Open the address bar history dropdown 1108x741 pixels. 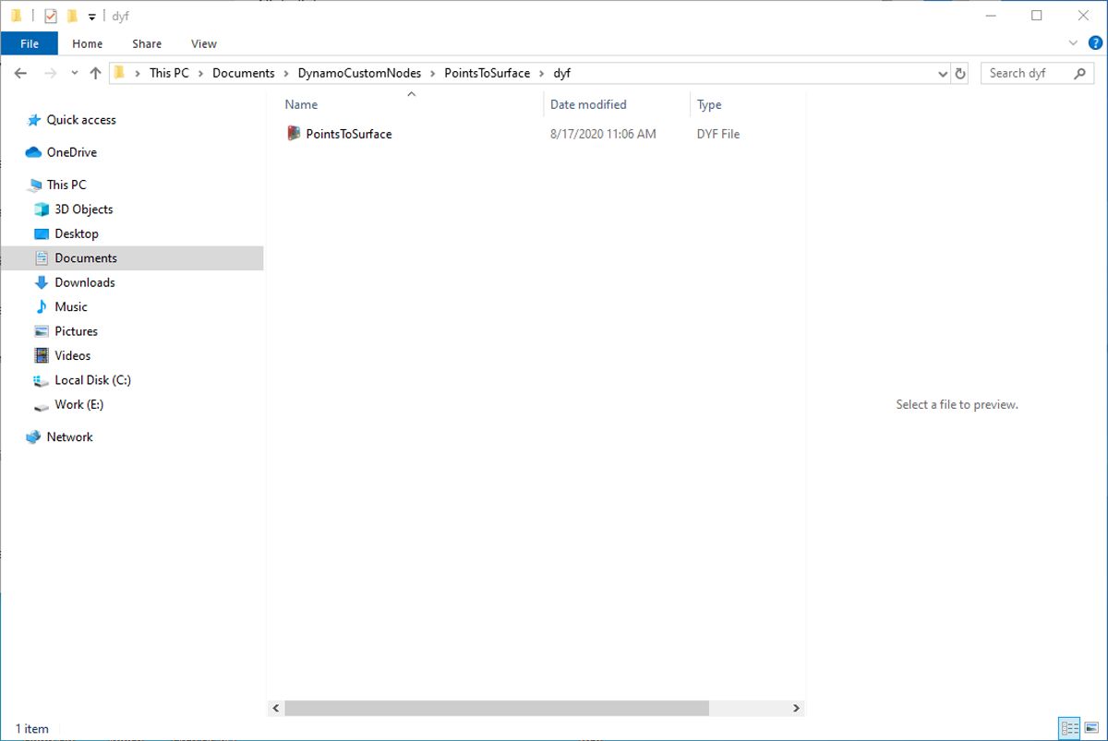[x=942, y=74]
